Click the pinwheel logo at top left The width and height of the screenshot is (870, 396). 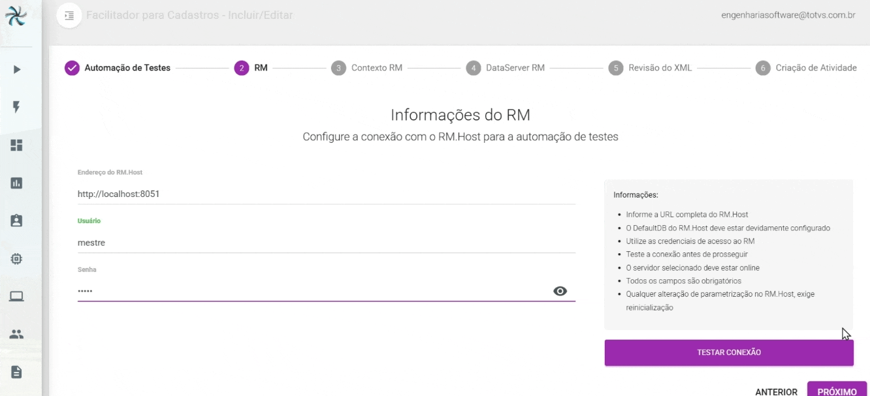16,16
